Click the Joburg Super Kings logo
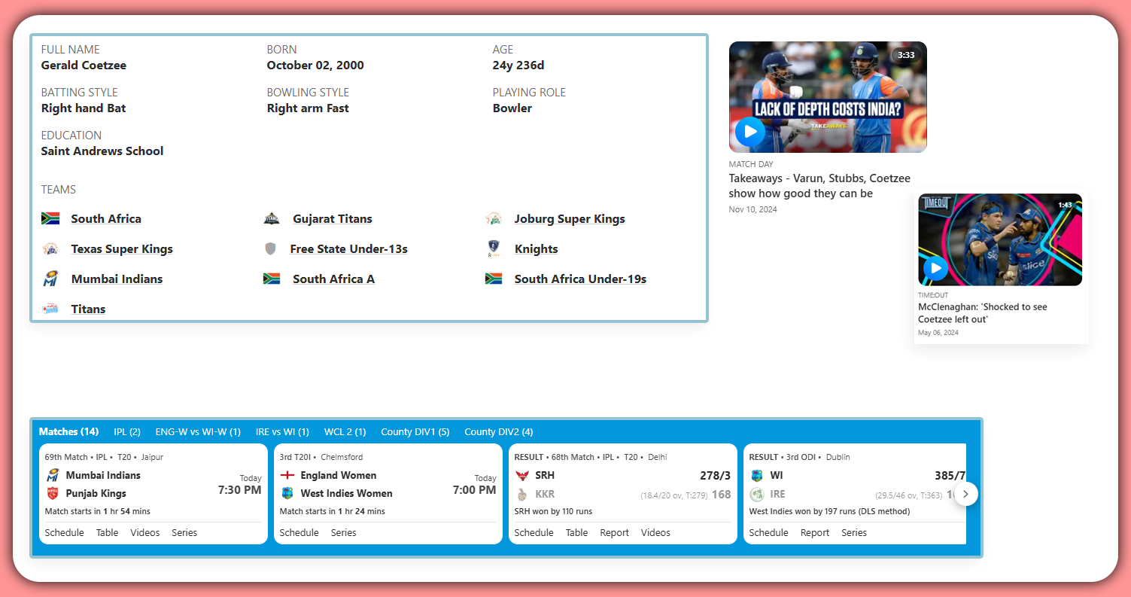This screenshot has height=597, width=1131. tap(494, 218)
